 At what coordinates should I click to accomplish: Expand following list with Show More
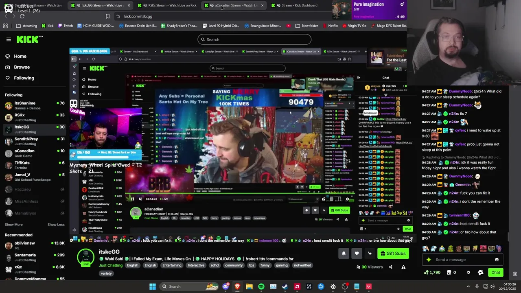(13, 225)
